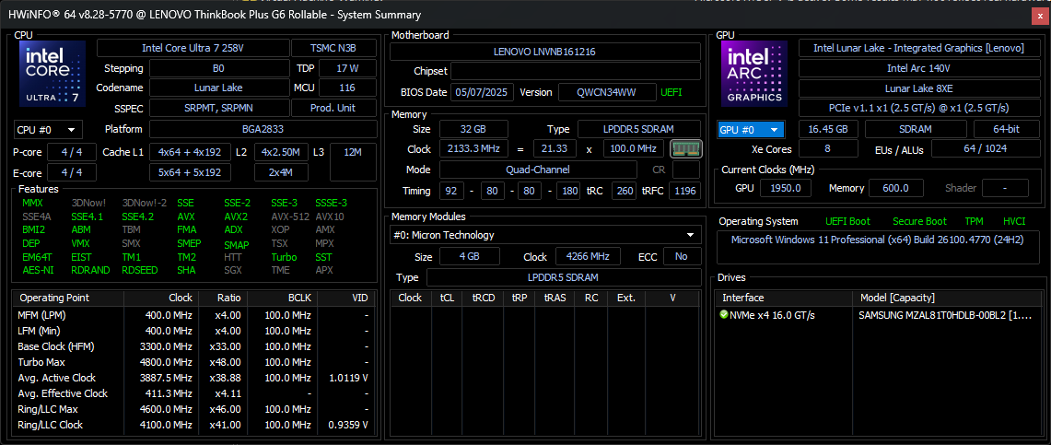Click the green memory module icon

coord(685,148)
